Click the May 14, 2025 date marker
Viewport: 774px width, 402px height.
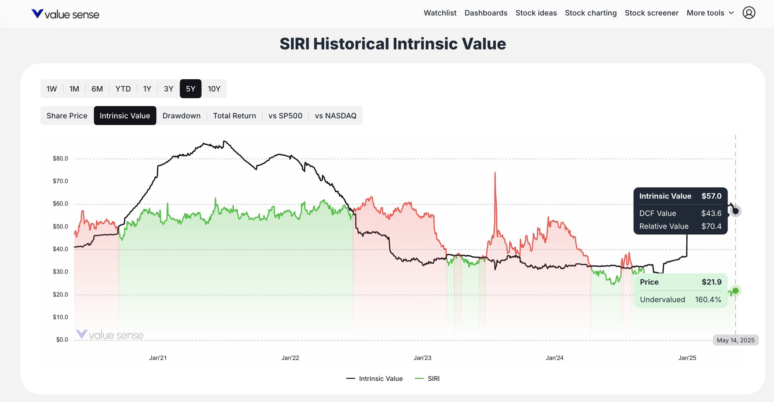(x=736, y=340)
